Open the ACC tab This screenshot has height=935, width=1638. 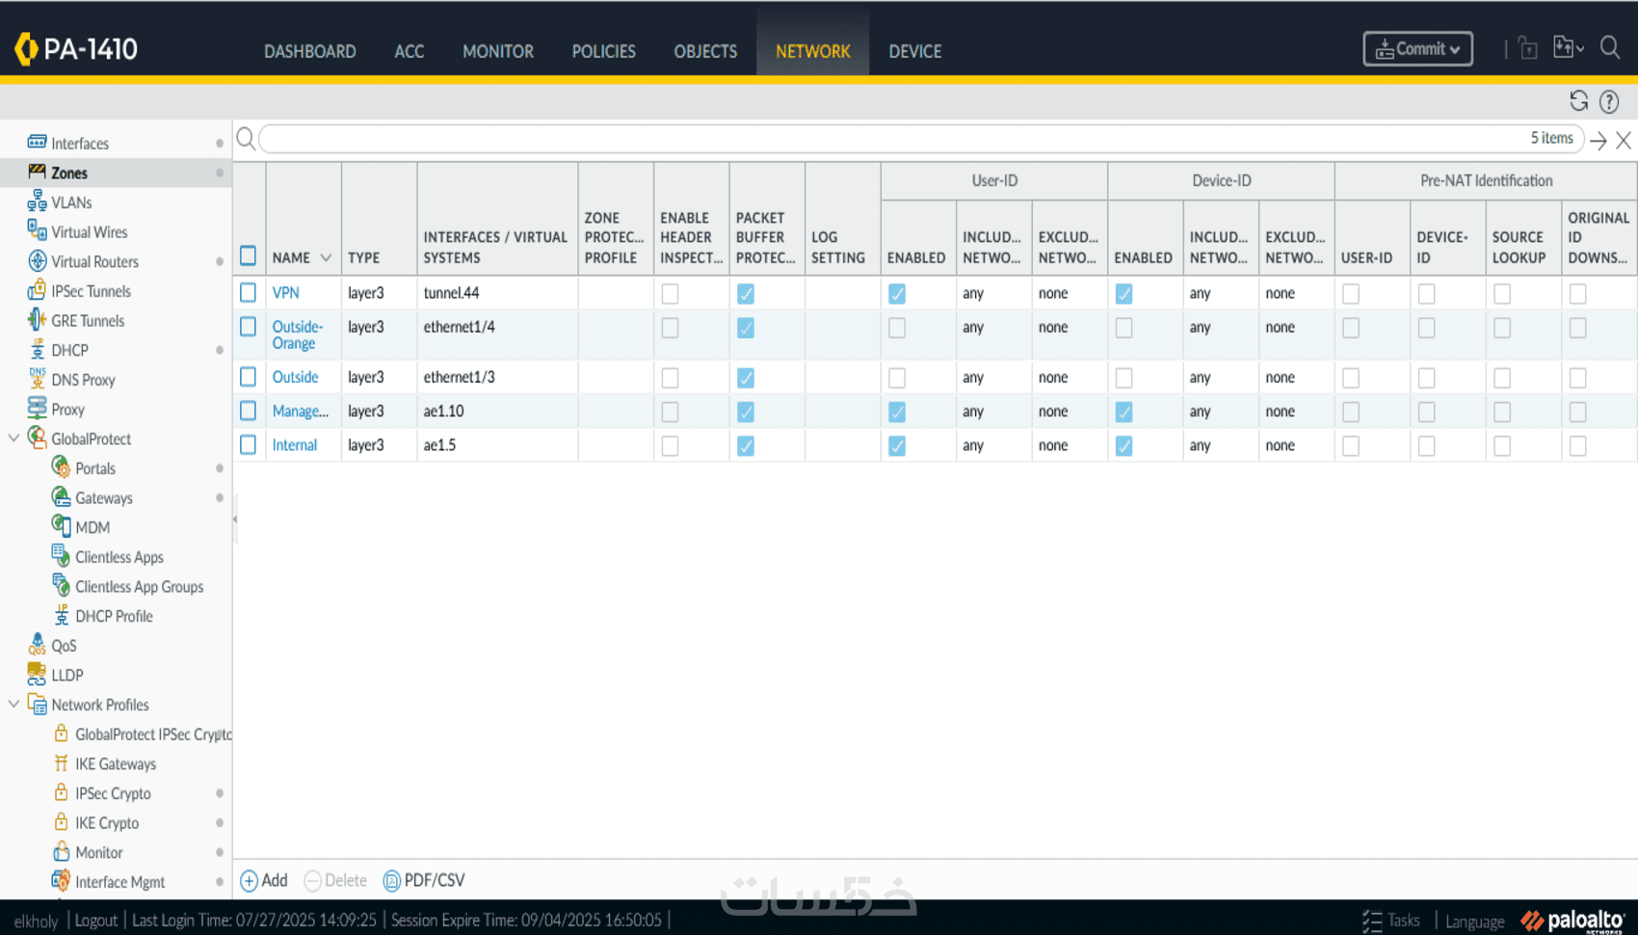coord(409,51)
